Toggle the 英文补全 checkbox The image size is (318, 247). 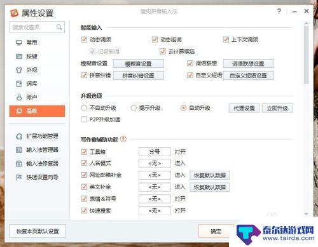pos(84,187)
